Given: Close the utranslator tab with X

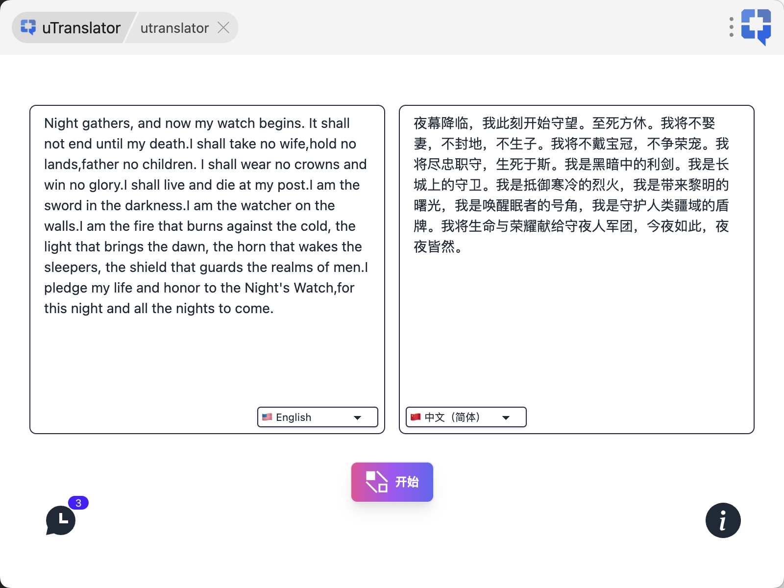Looking at the screenshot, I should 223,27.
